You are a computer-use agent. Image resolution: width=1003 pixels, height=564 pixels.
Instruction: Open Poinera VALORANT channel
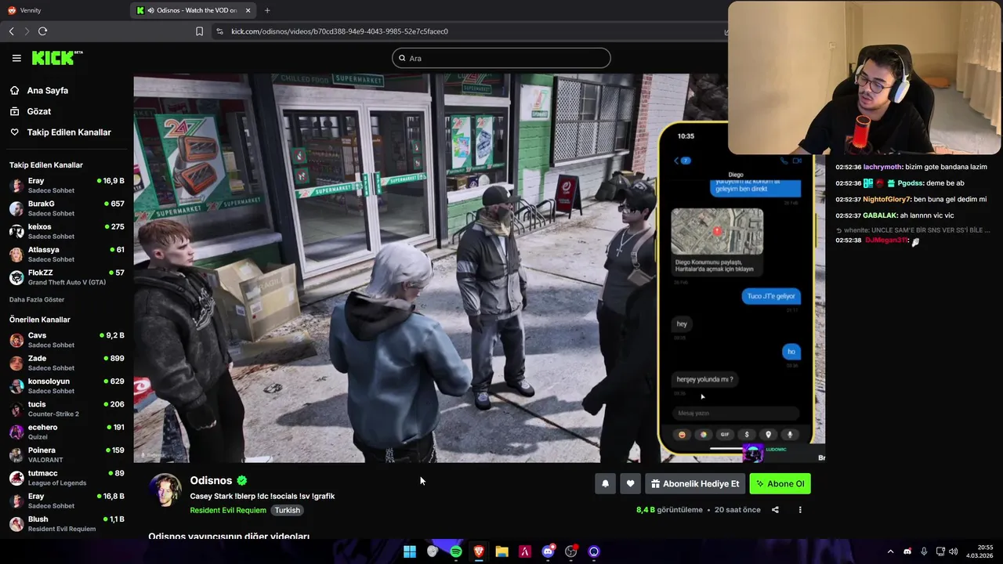[67, 454]
